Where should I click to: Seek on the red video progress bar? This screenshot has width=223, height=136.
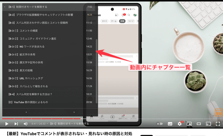tap(41, 119)
